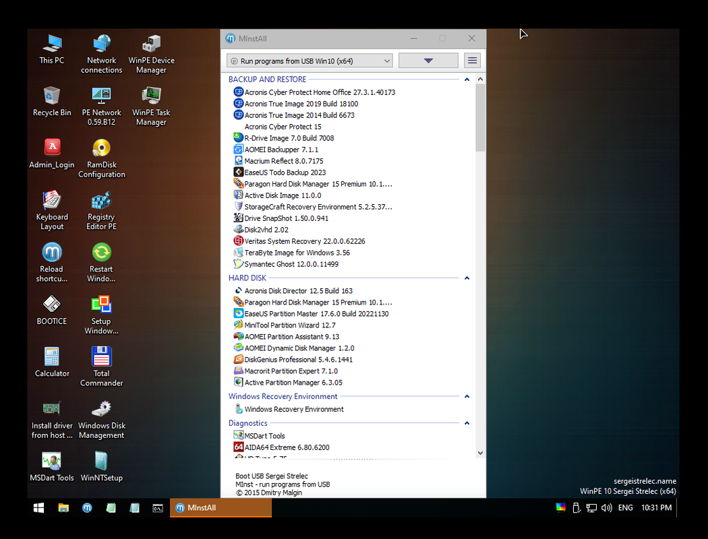
Task: Open WinPE Task Manager desktop icon
Action: (151, 106)
